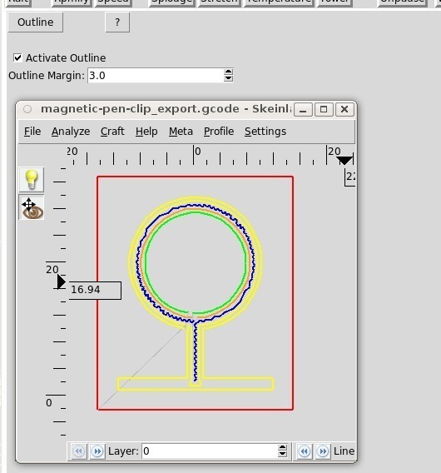Open the Speed tab
Image resolution: width=441 pixels, height=473 pixels.
(x=113, y=2)
